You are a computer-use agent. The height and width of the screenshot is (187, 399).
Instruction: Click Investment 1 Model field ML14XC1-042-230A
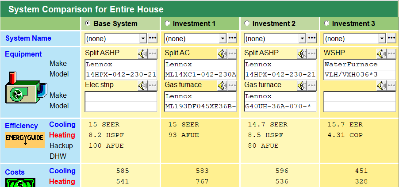pyautogui.click(x=200, y=75)
